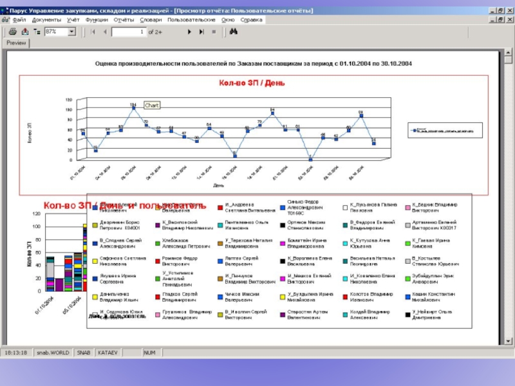Open the Отчёты menu

[124, 20]
